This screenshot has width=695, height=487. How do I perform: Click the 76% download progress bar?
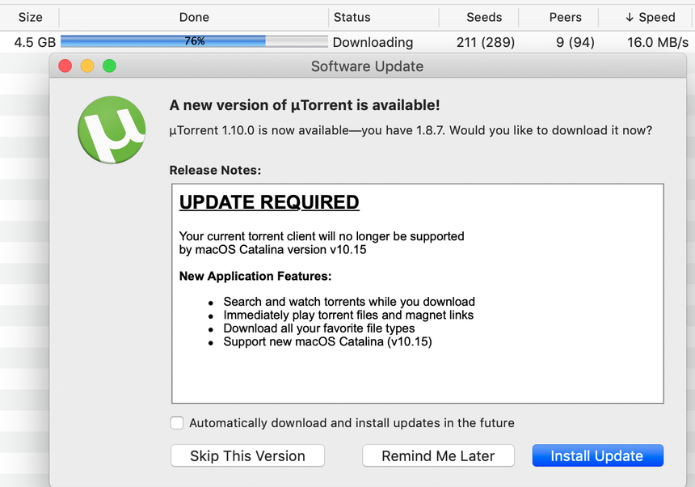tap(194, 41)
